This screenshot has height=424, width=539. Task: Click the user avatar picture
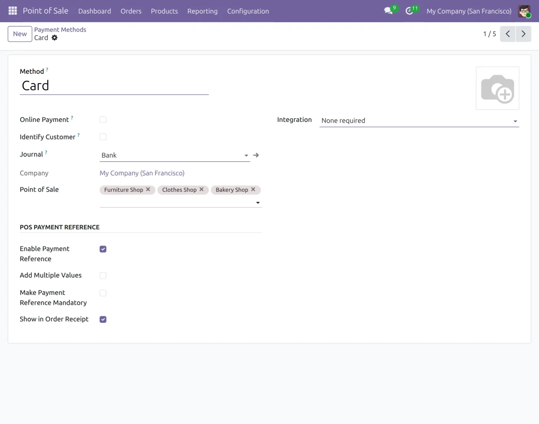coord(524,11)
